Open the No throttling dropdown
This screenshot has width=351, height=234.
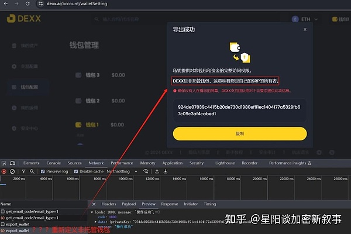point(122,171)
